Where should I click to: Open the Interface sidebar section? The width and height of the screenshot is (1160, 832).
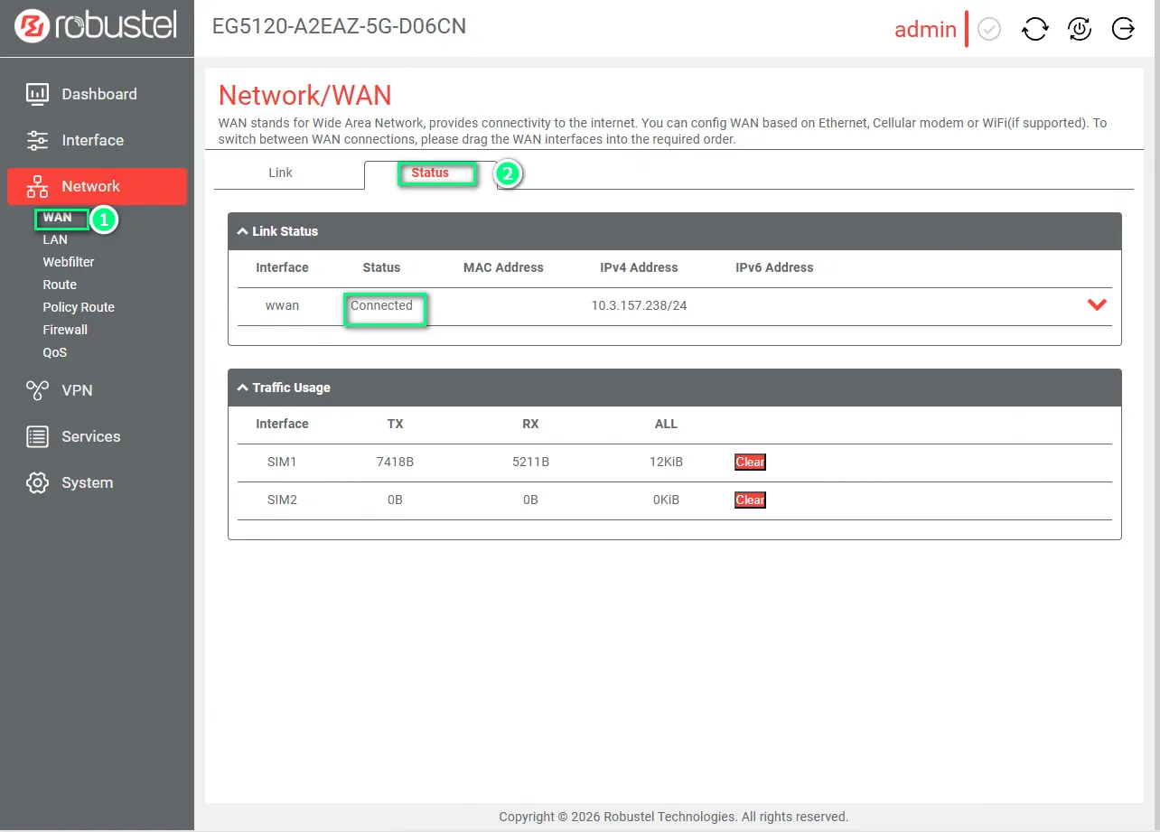click(91, 140)
